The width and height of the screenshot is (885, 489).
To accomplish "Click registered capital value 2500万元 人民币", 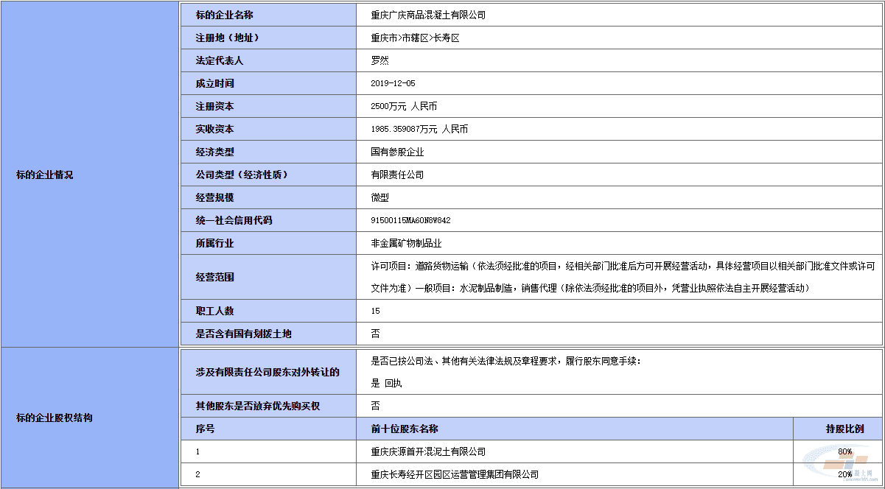I will (404, 106).
